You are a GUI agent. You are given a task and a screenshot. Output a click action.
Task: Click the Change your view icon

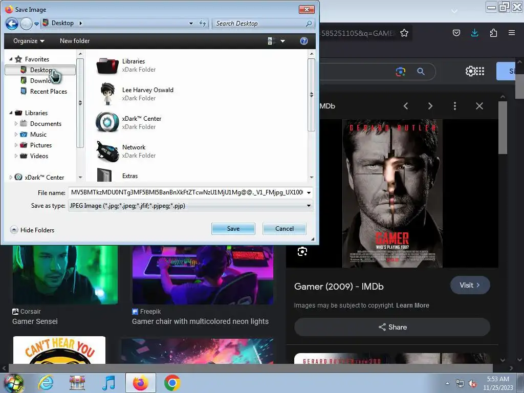click(272, 41)
